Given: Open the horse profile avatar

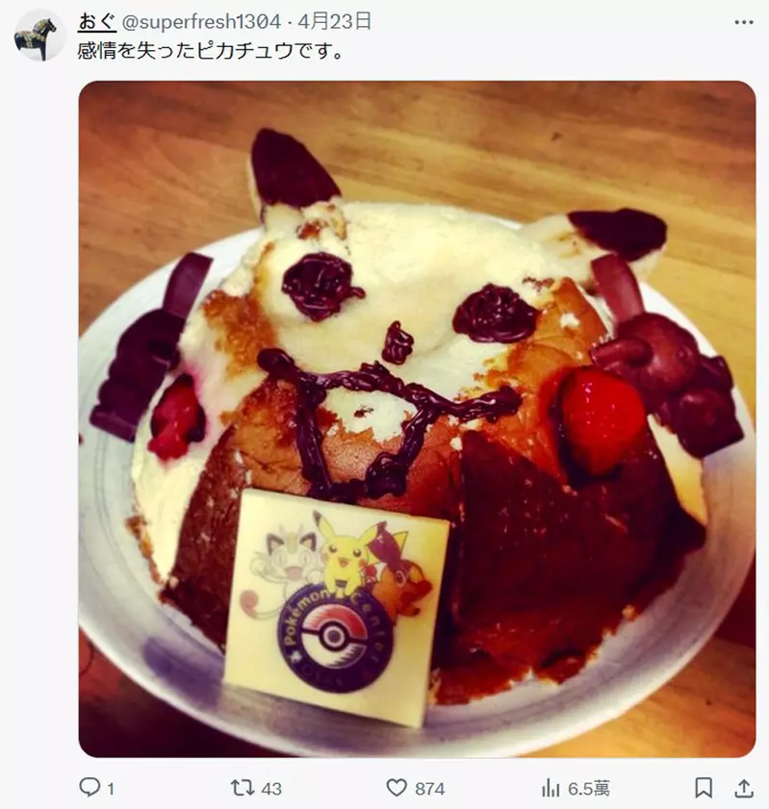Looking at the screenshot, I should pyautogui.click(x=38, y=37).
